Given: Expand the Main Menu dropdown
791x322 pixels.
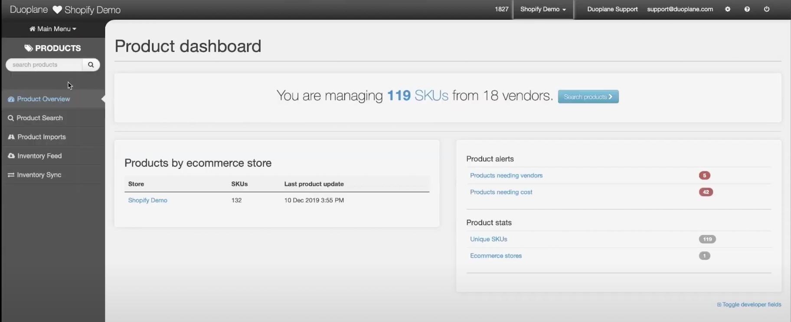Looking at the screenshot, I should click(x=53, y=29).
